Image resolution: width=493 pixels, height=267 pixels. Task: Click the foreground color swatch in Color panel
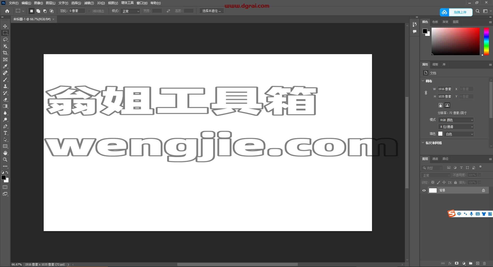coord(425,31)
